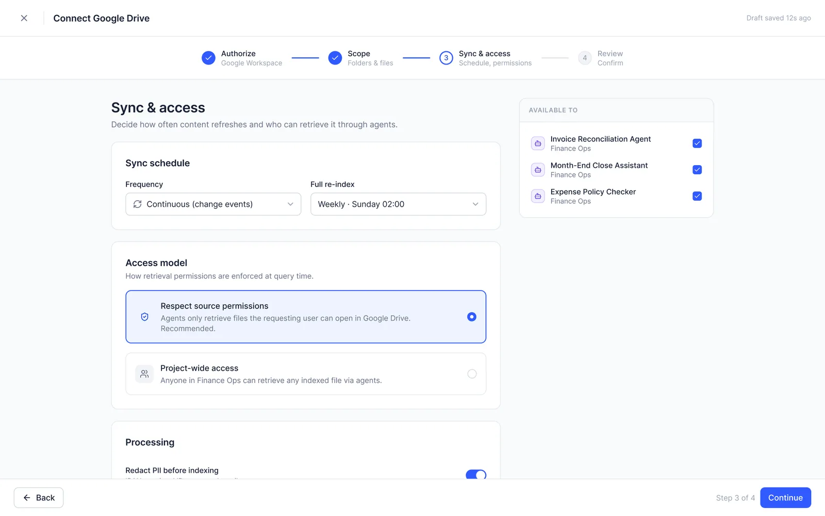Click the step 4 Review circle icon

(x=585, y=58)
